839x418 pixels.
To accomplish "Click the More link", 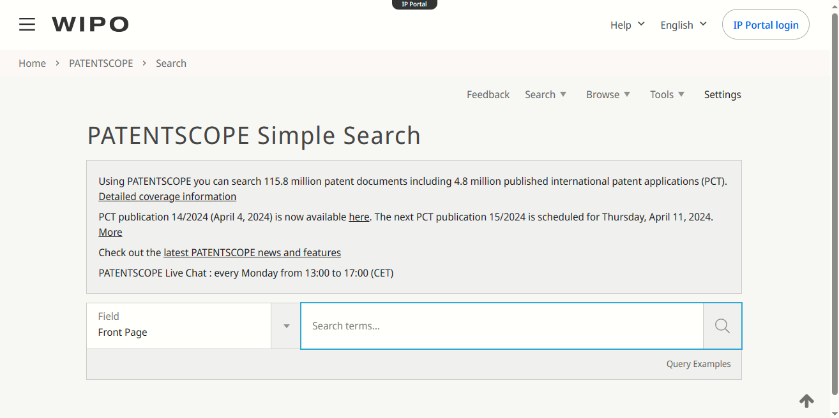I will point(110,232).
